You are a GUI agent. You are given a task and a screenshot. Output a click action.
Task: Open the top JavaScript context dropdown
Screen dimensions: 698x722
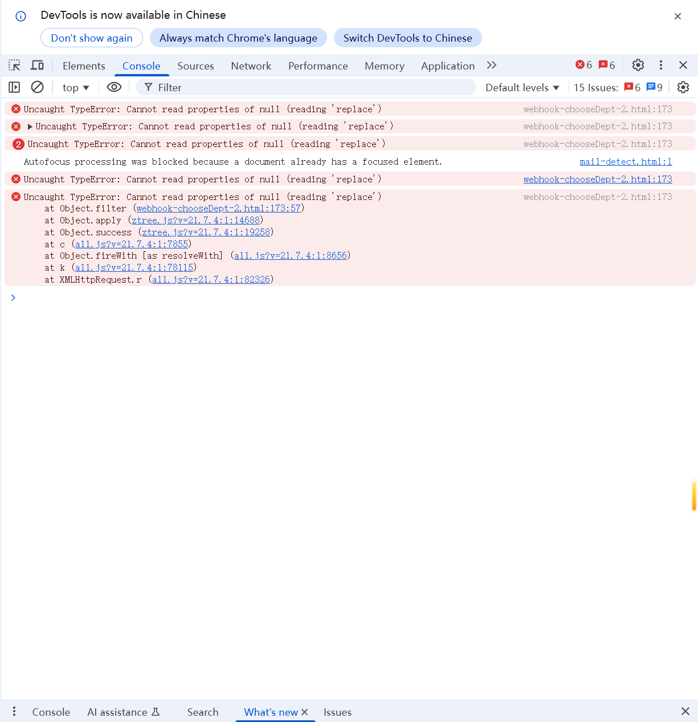(76, 87)
